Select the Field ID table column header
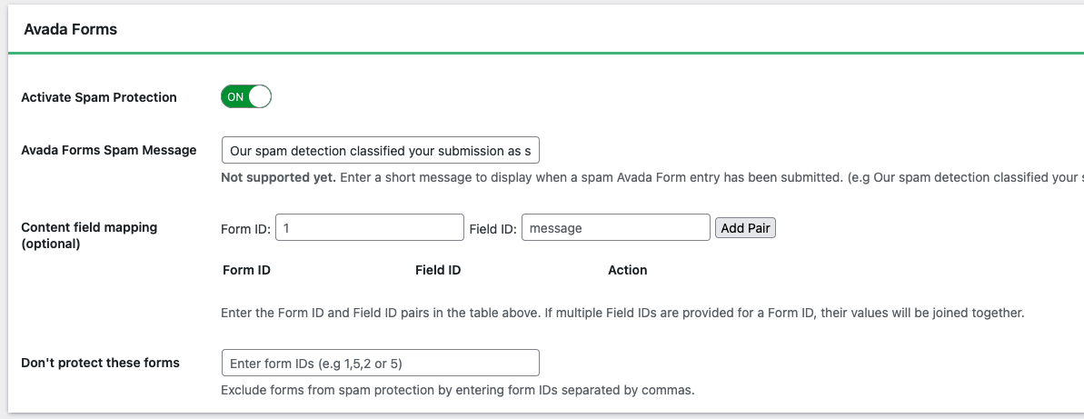Viewport: 1084px width, 419px height. (x=438, y=270)
